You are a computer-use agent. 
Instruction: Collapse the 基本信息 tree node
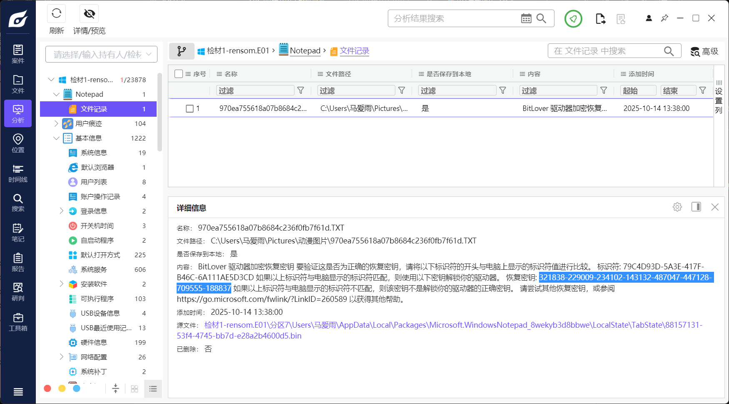57,138
